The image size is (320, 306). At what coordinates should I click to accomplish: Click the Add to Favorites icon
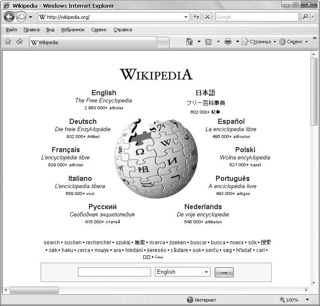point(19,42)
